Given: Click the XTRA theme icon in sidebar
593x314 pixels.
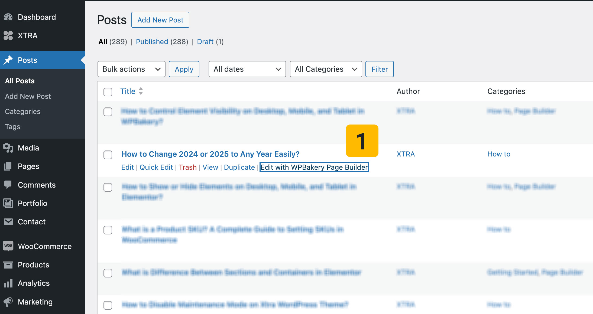Looking at the screenshot, I should [8, 35].
